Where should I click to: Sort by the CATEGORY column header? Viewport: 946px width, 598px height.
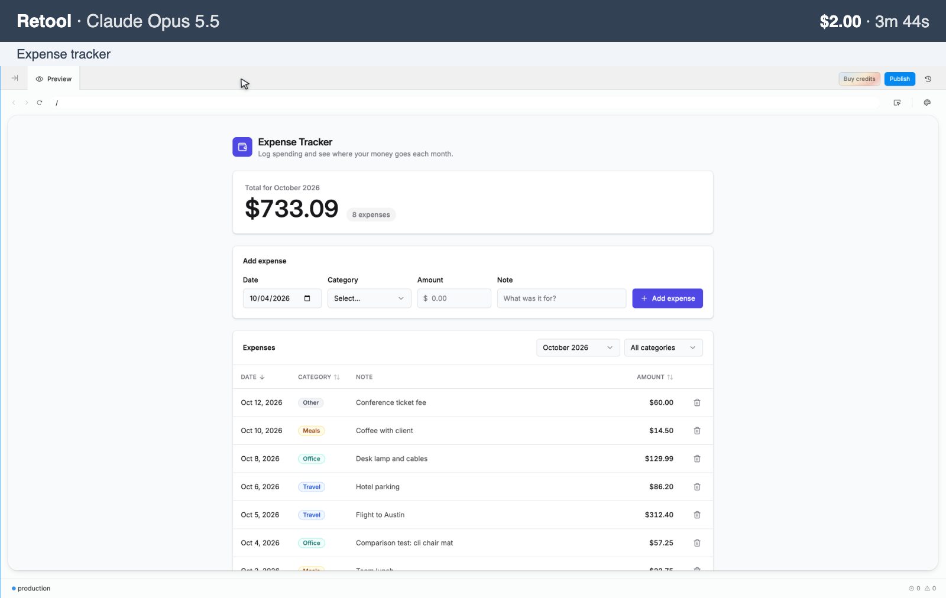tap(319, 377)
